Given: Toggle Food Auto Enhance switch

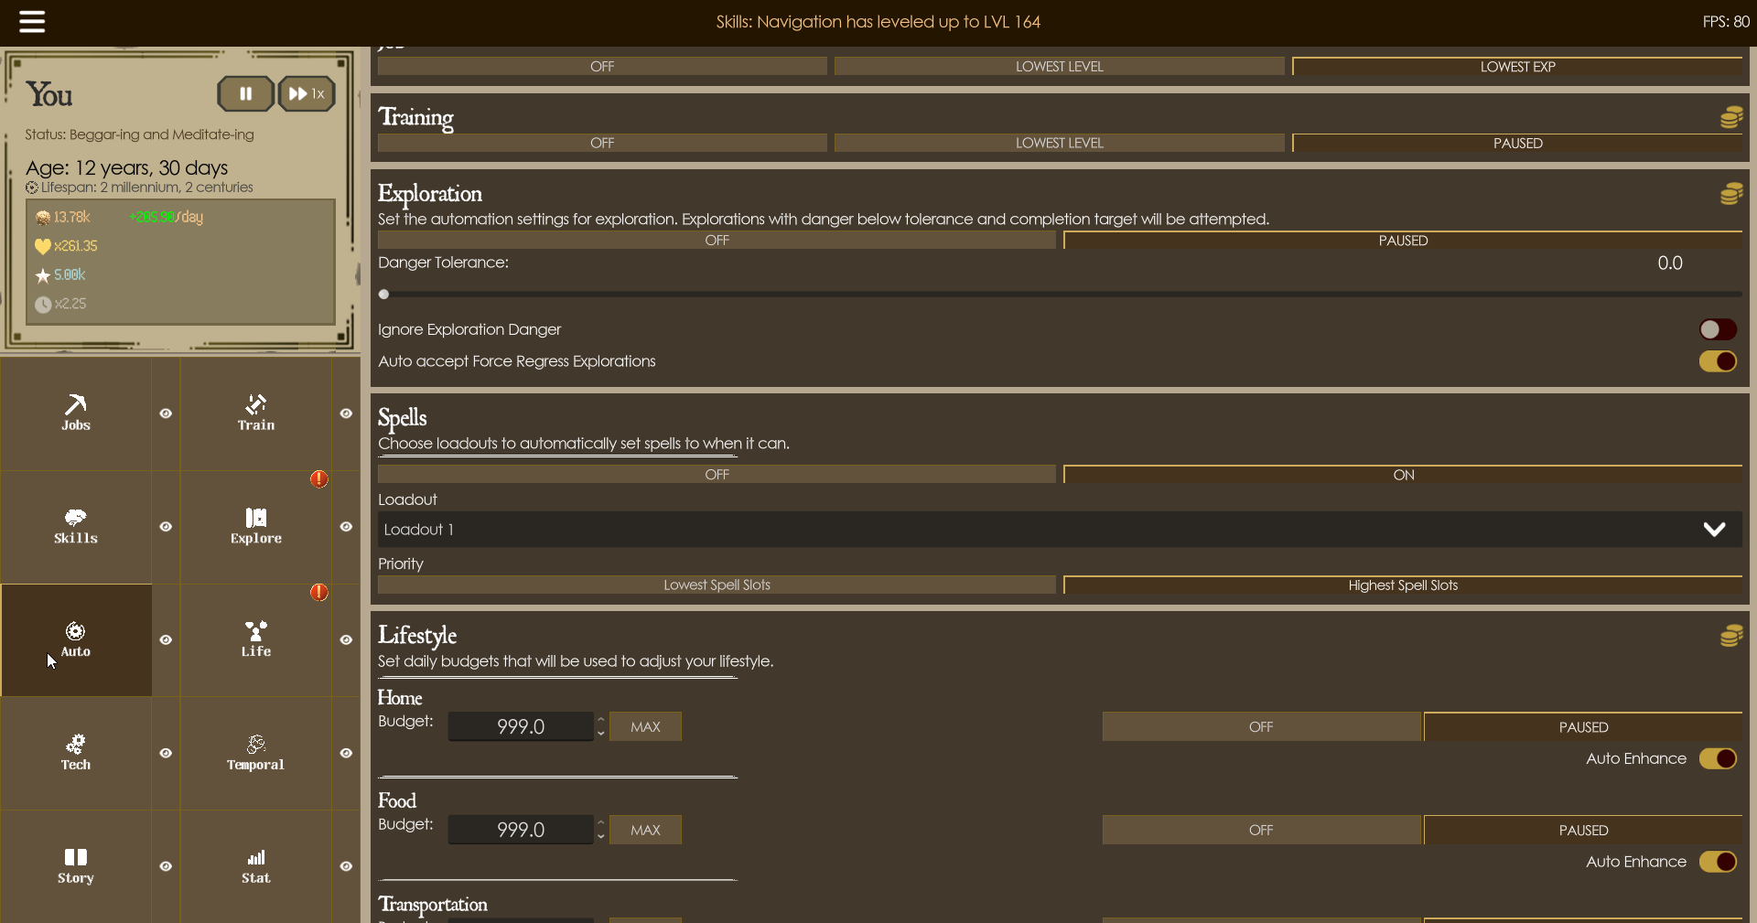Looking at the screenshot, I should click(1718, 862).
